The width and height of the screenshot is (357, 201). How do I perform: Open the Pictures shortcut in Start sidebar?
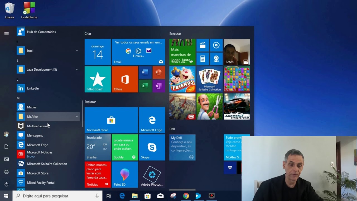[6, 159]
